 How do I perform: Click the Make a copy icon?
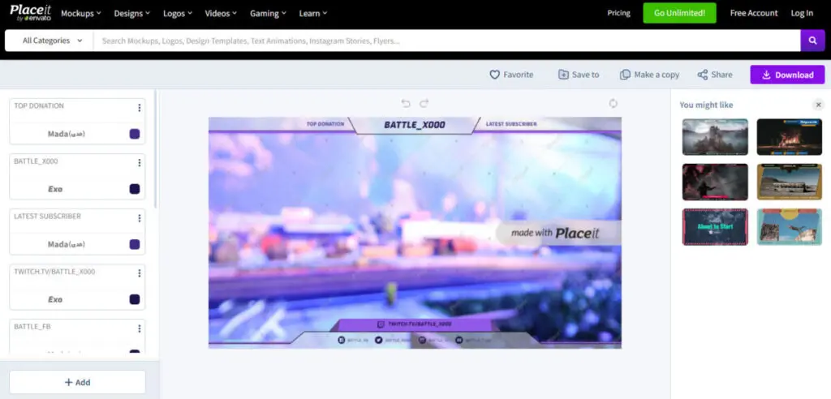coord(626,75)
